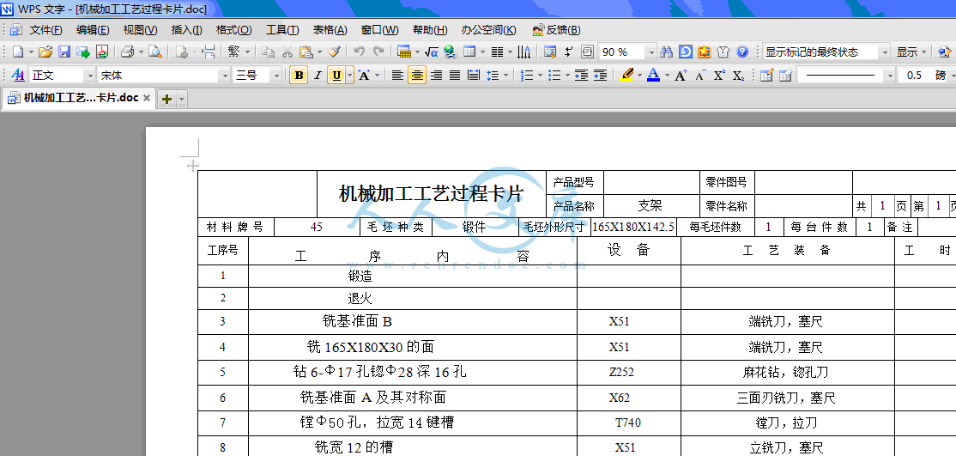Print the document with the printer icon
Image resolution: width=956 pixels, height=456 pixels.
127,52
